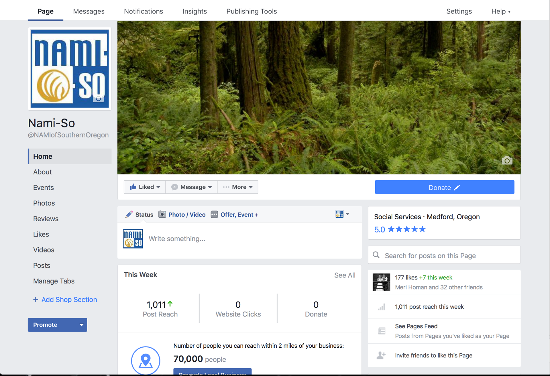
Task: Select Reviews in the sidebar
Action: tap(46, 219)
